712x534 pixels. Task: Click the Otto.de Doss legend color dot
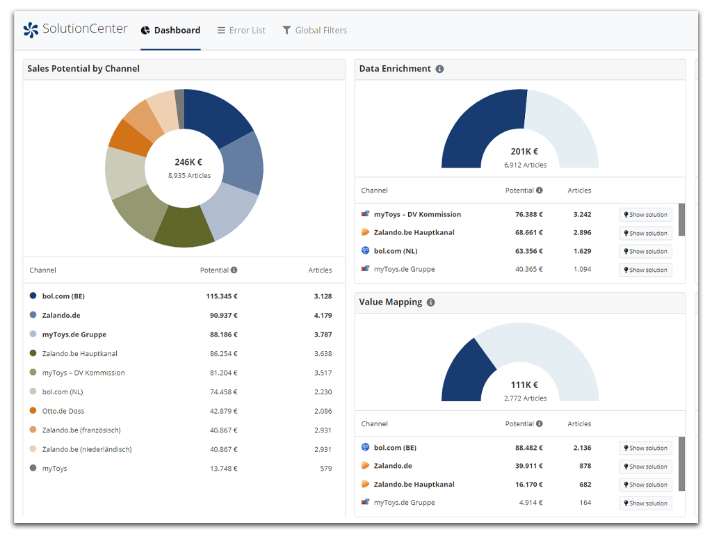tap(33, 410)
